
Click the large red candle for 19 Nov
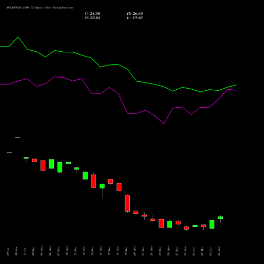[x=127, y=203]
